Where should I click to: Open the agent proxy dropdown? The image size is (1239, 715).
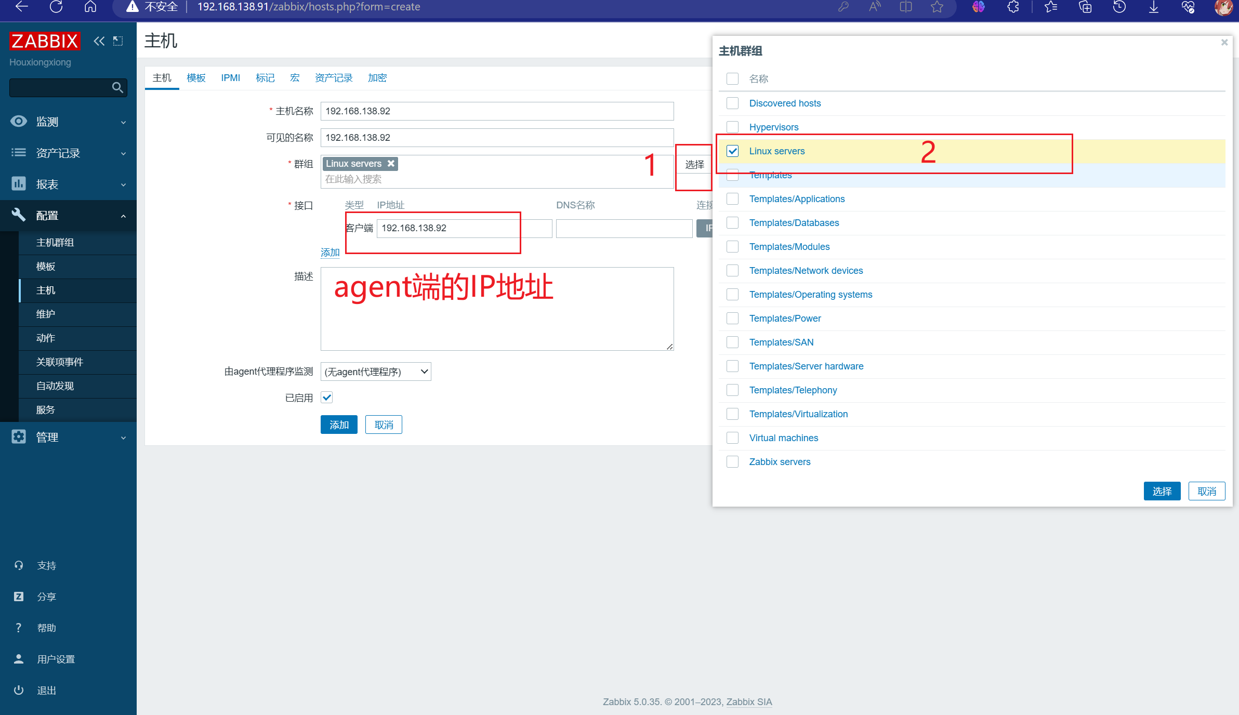click(x=376, y=372)
